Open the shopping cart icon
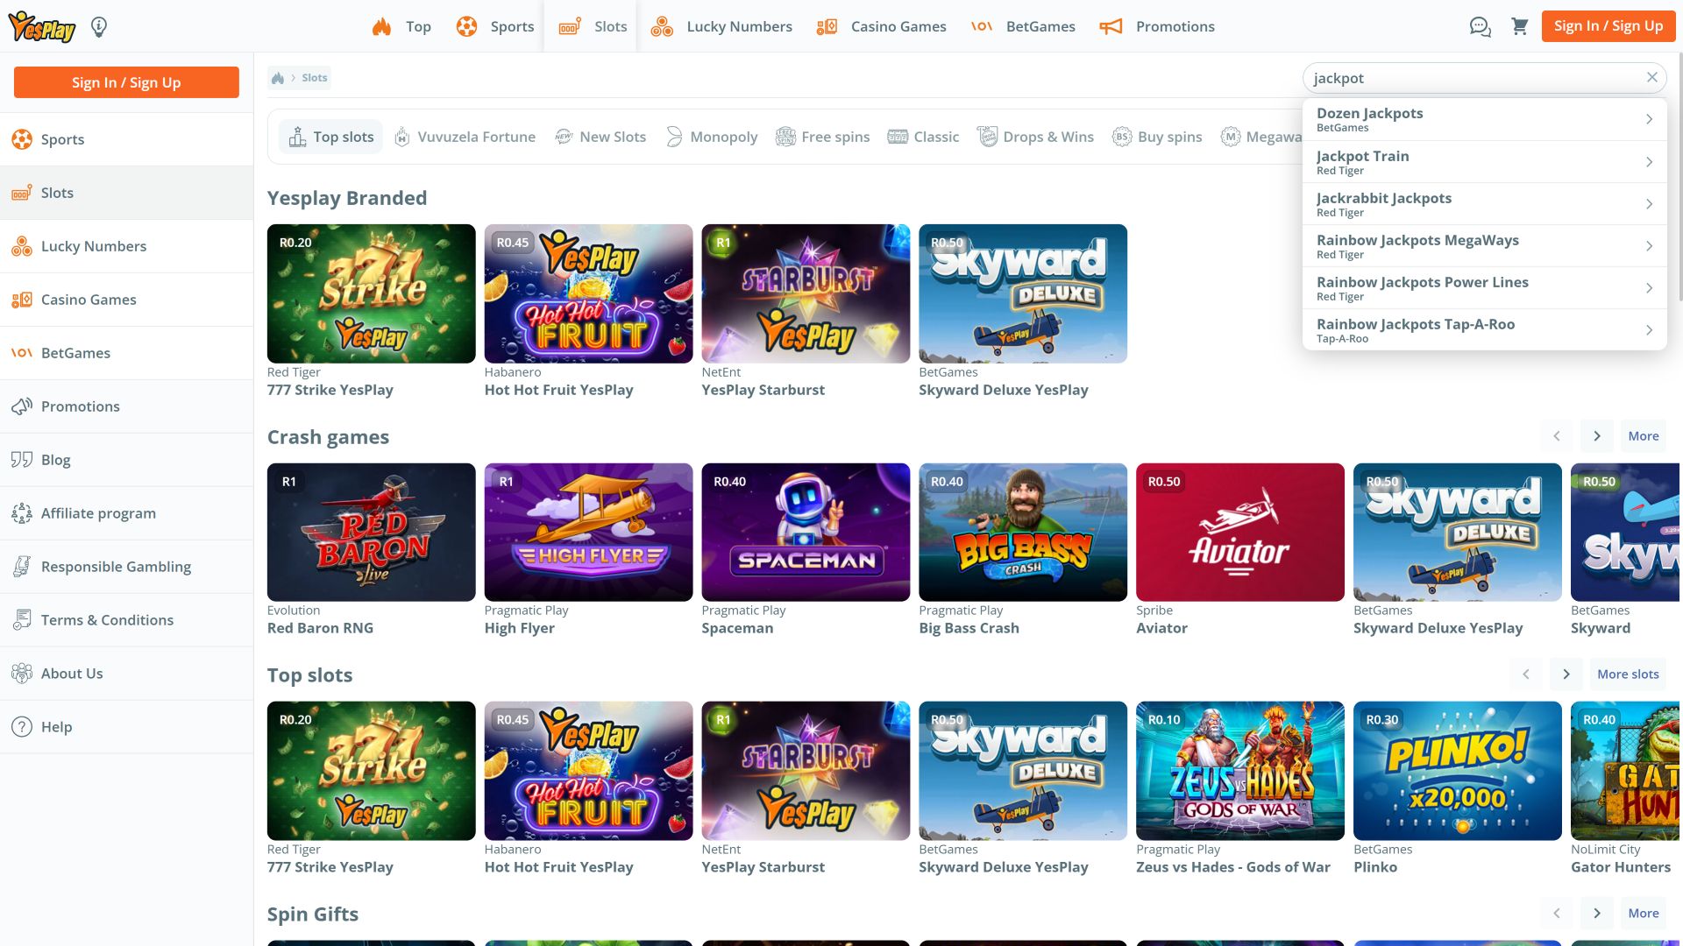The height and width of the screenshot is (946, 1683). point(1520,26)
